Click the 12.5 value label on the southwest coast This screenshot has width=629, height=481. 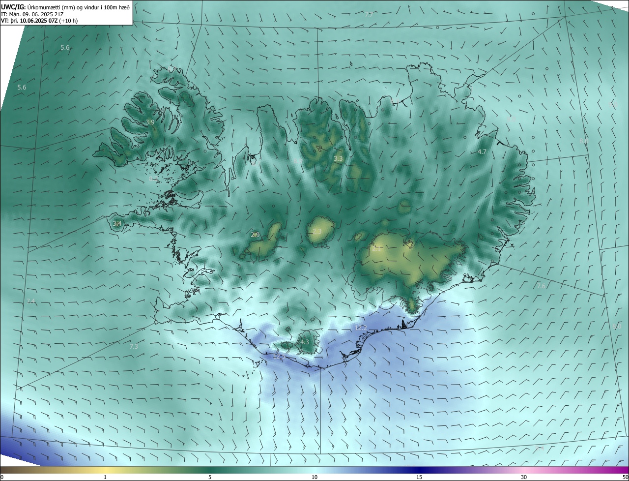(279, 357)
